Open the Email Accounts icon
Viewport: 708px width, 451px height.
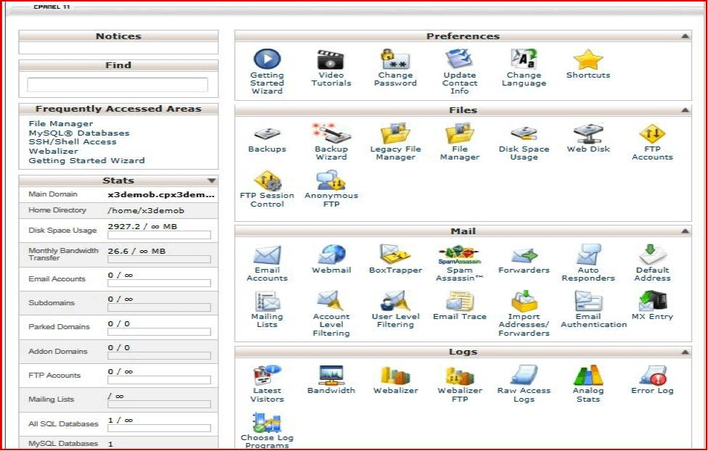266,255
